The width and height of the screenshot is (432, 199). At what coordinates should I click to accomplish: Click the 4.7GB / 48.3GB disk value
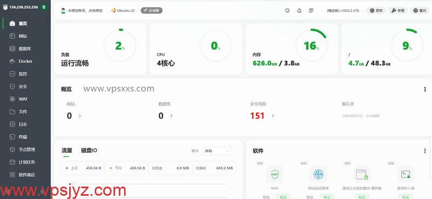pyautogui.click(x=369, y=63)
